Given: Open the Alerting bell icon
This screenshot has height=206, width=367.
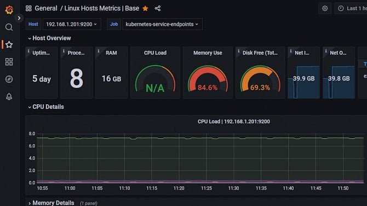Looking at the screenshot, I should (9, 97).
